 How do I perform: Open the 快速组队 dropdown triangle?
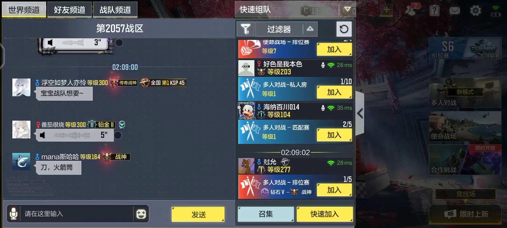coord(347,9)
